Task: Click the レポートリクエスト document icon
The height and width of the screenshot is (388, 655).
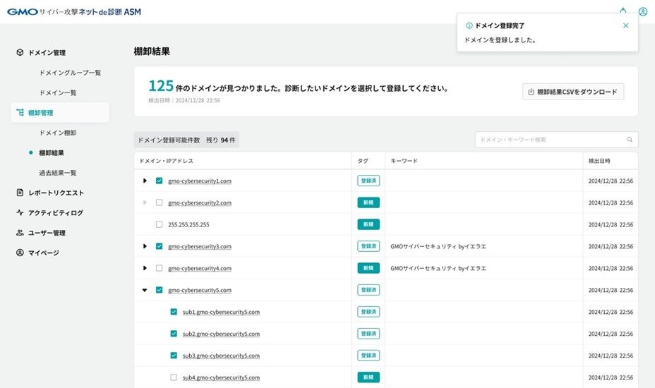Action: (x=20, y=193)
